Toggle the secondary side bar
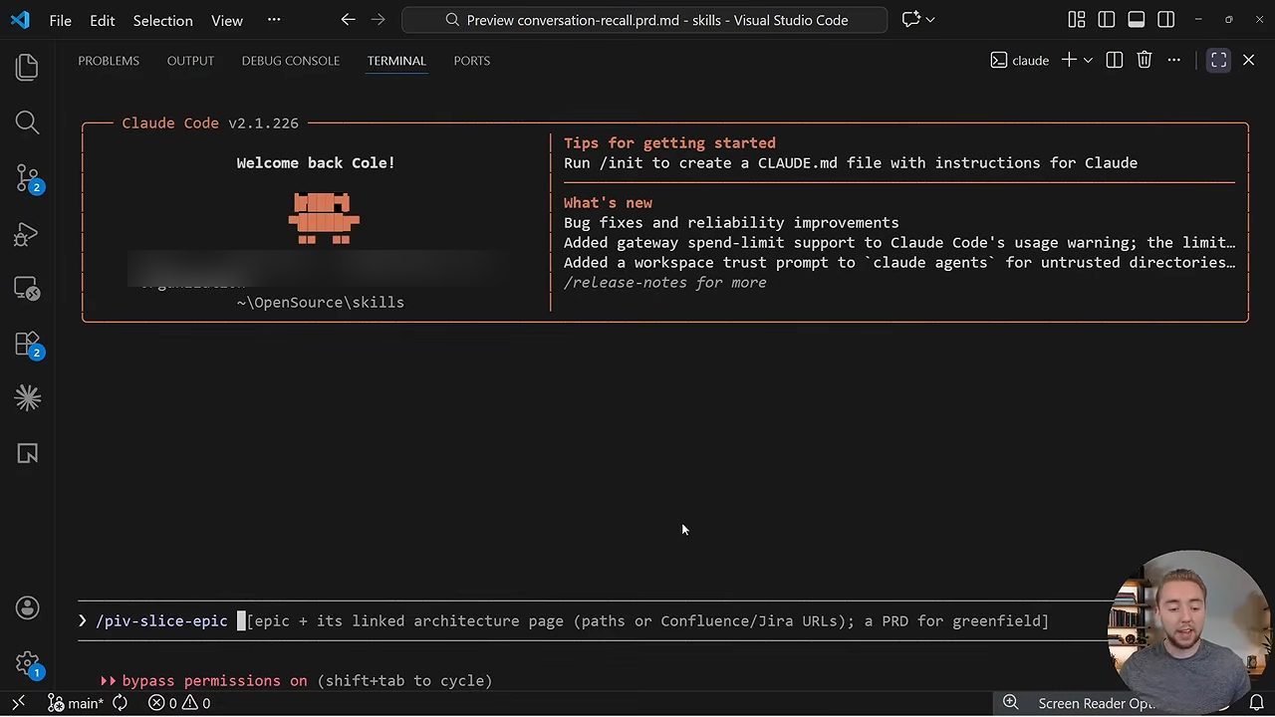This screenshot has height=717, width=1275. [1166, 20]
